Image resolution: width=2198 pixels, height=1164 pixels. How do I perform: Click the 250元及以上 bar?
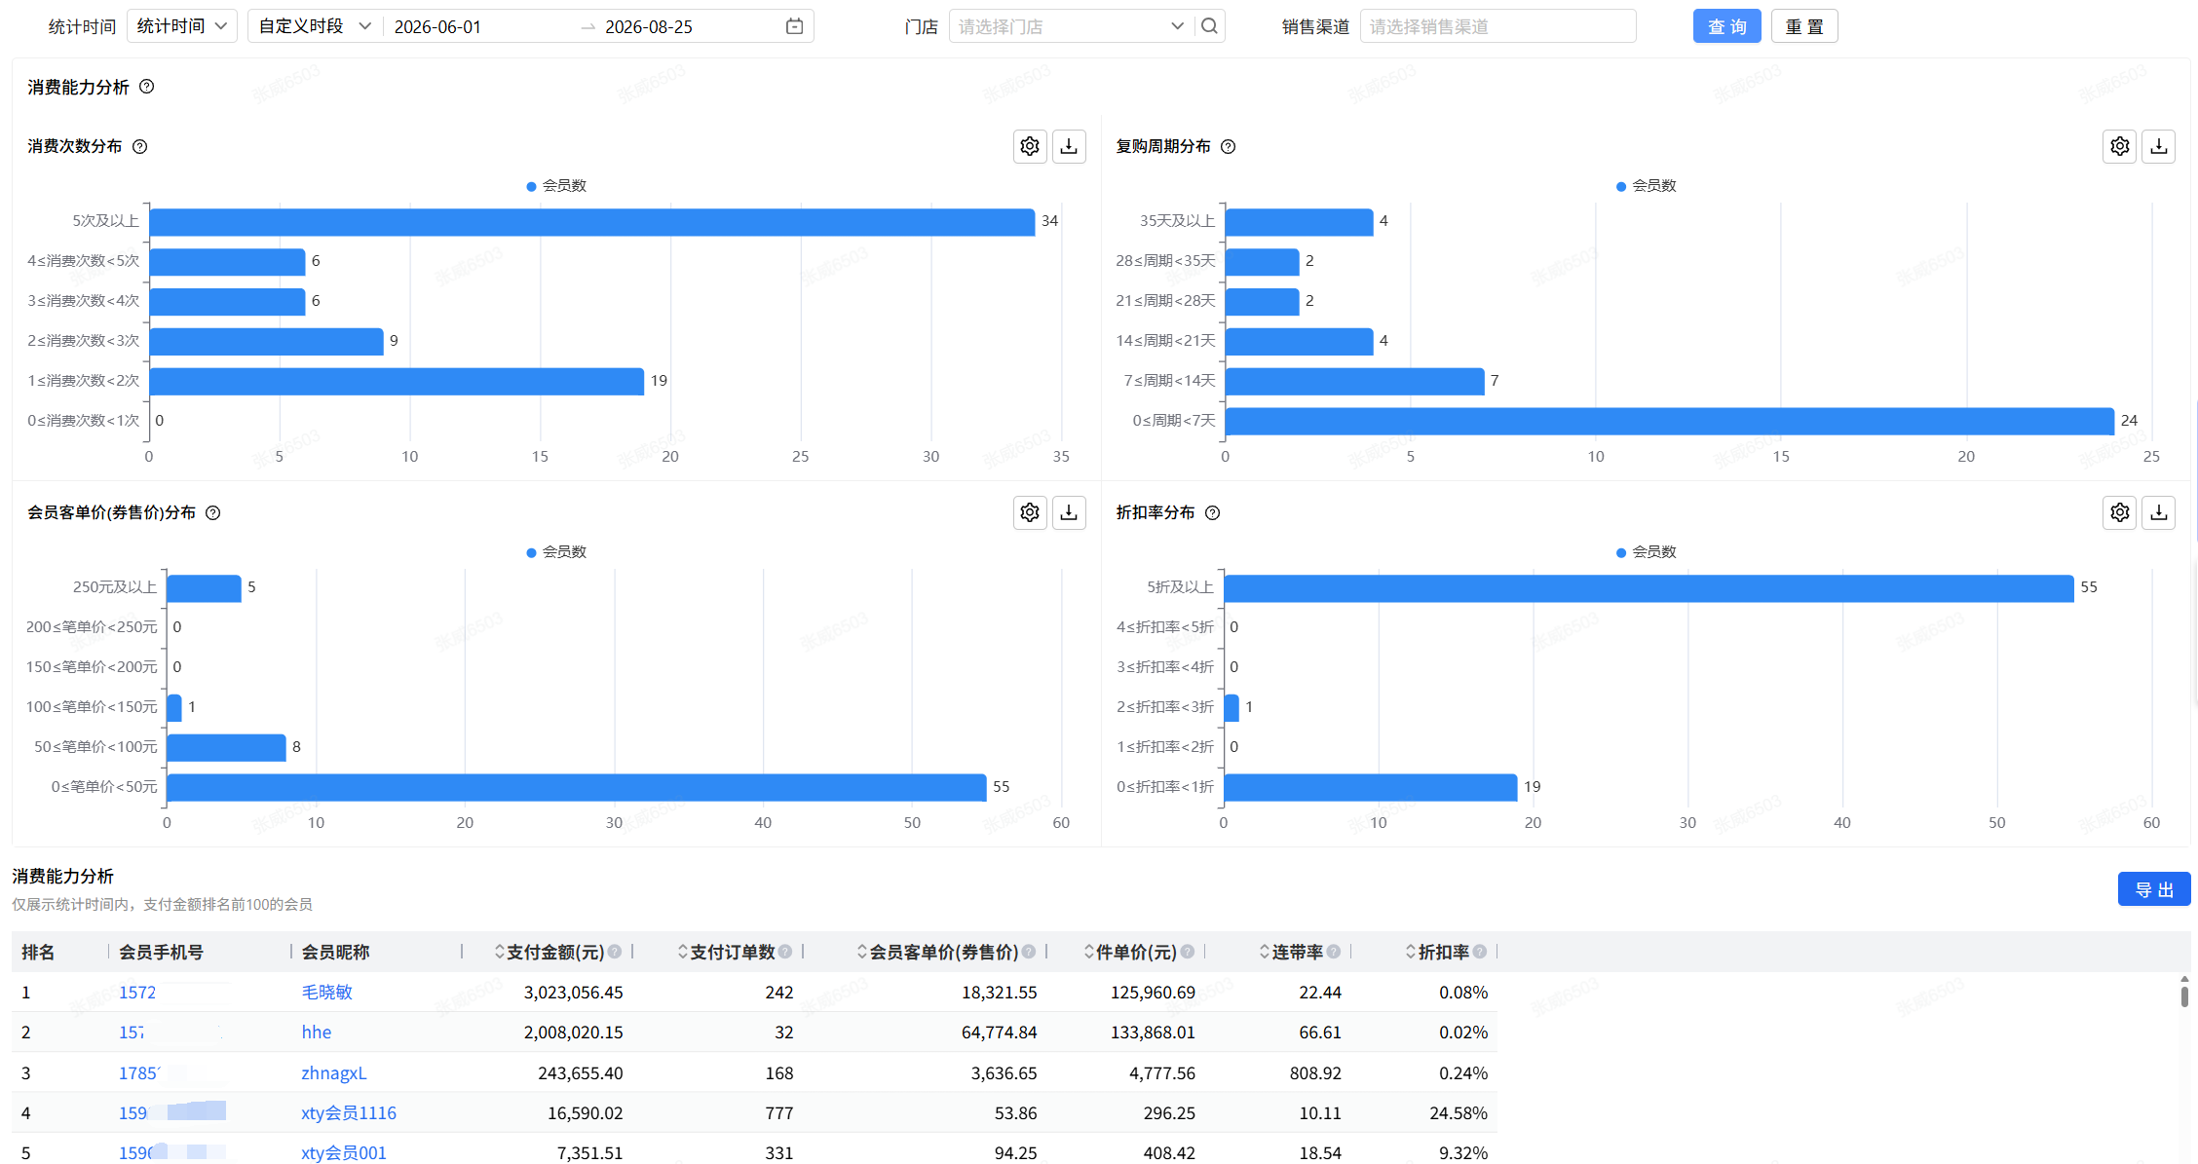pos(204,588)
